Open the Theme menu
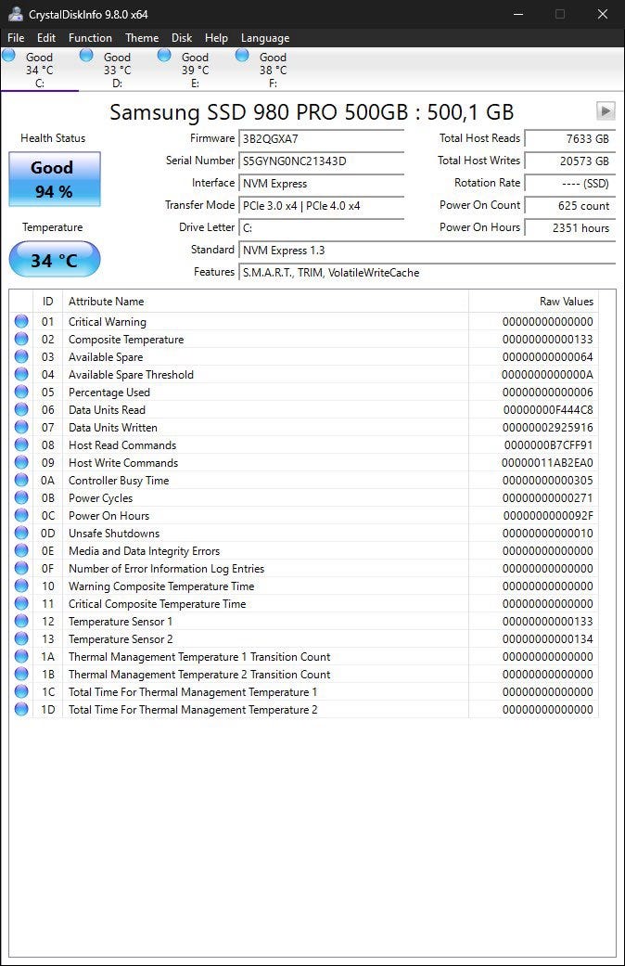 142,37
